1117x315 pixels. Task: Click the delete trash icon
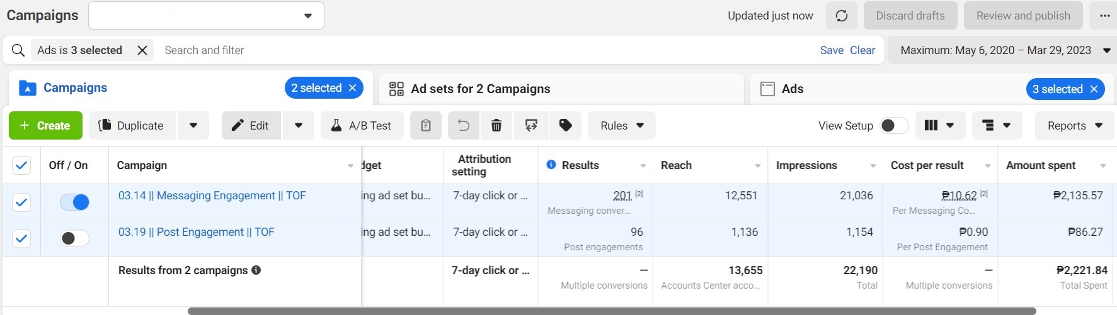(496, 126)
